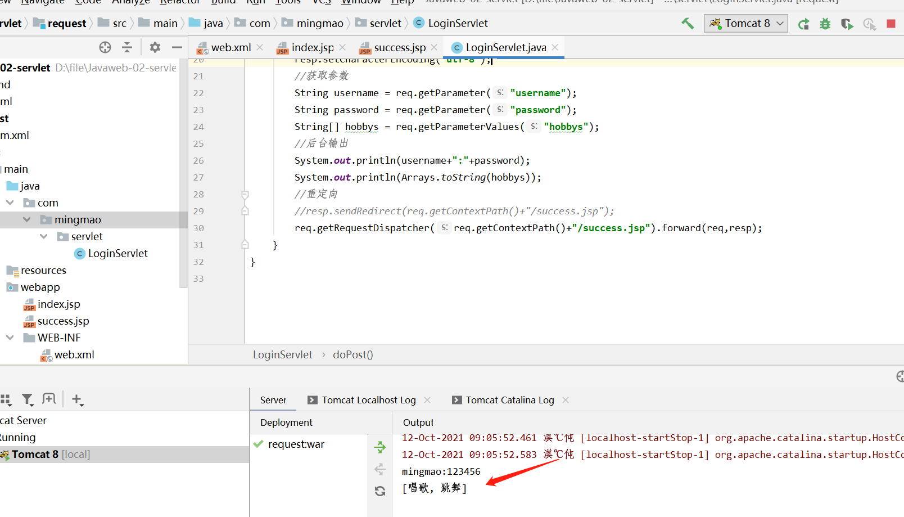The width and height of the screenshot is (904, 517).
Task: Select web.xml under WEB-INF in the tree
Action: pos(67,355)
